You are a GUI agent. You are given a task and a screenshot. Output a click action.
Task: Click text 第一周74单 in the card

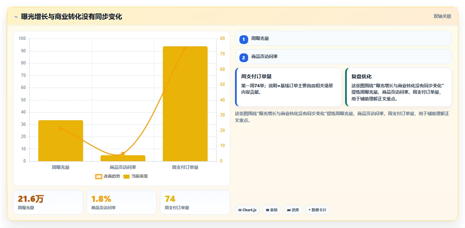tap(253, 86)
